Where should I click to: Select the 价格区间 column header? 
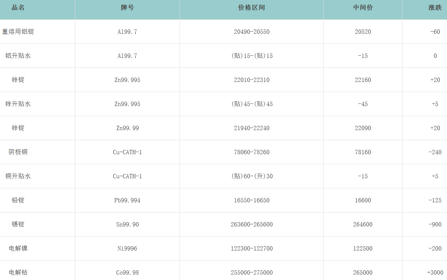tap(252, 8)
